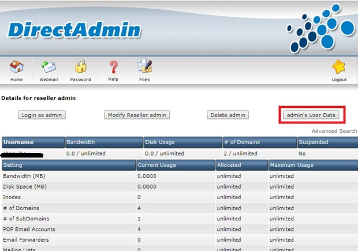Open admin's User Data button
Image resolution: width=358 pixels, height=251 pixels.
coord(311,115)
